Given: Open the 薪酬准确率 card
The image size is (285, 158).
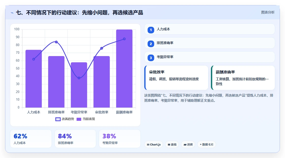Looking at the screenshot, I should 243,78.
